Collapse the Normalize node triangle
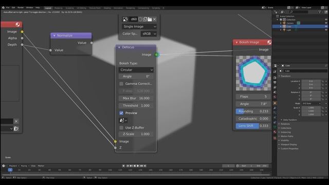Image resolution: width=329 pixels, height=185 pixels. 54,35
